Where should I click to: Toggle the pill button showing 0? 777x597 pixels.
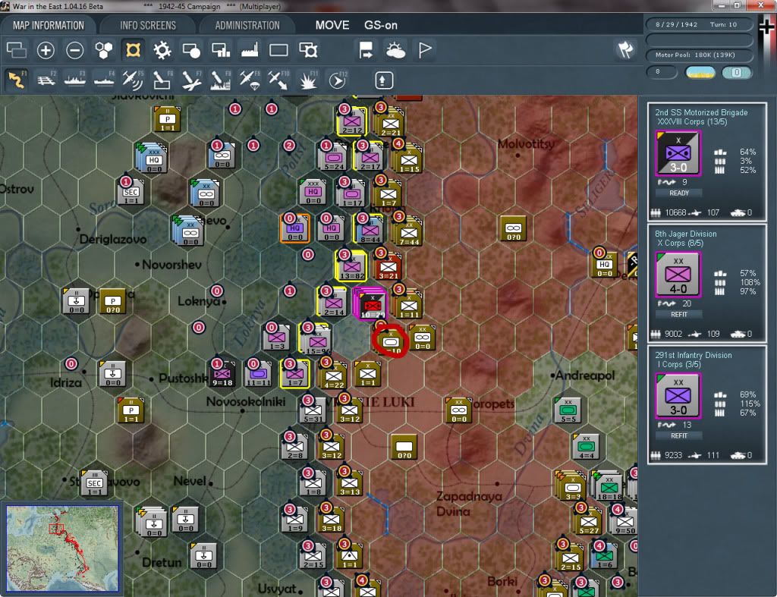point(736,72)
